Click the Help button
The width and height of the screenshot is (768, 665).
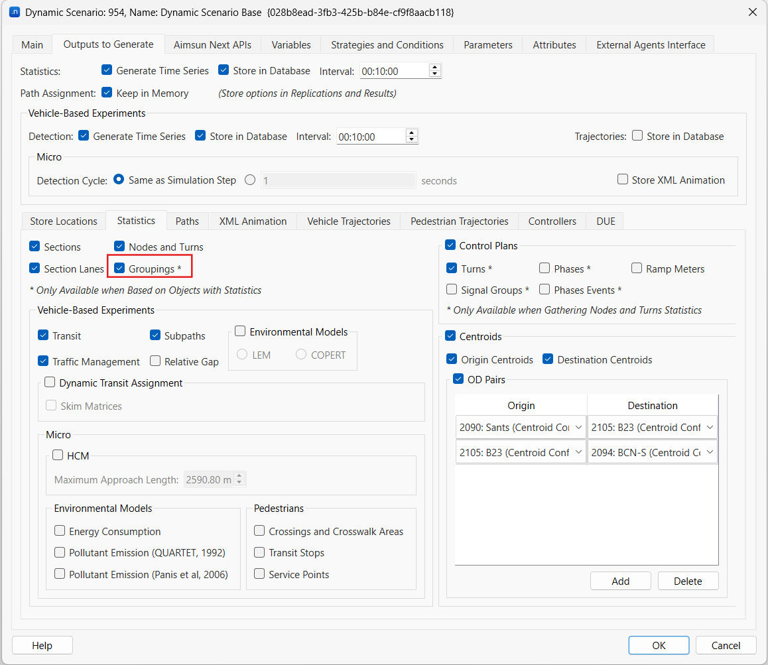coord(42,645)
